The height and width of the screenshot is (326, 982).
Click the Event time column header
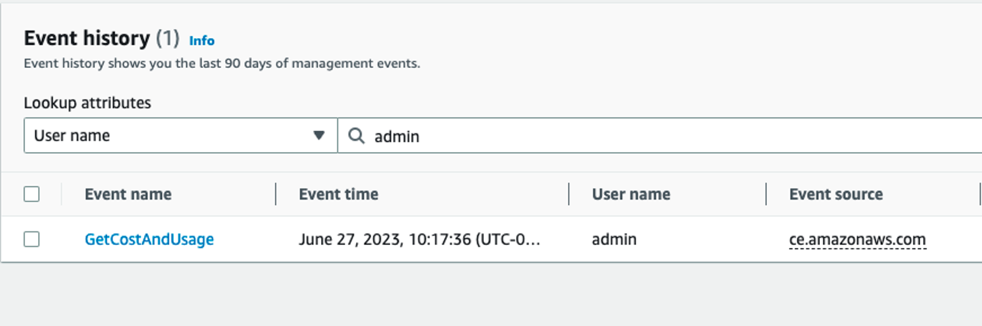click(x=338, y=194)
